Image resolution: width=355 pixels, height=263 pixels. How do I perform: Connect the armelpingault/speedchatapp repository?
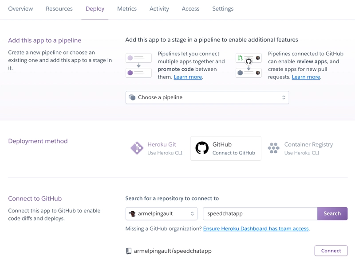(331, 251)
